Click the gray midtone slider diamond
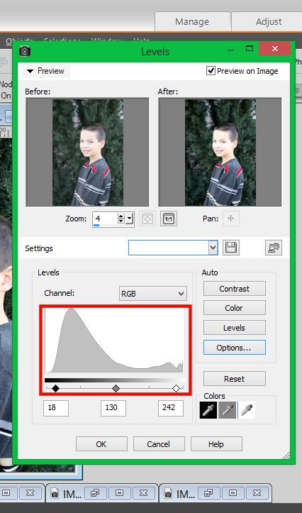This screenshot has height=513, width=302. click(116, 389)
